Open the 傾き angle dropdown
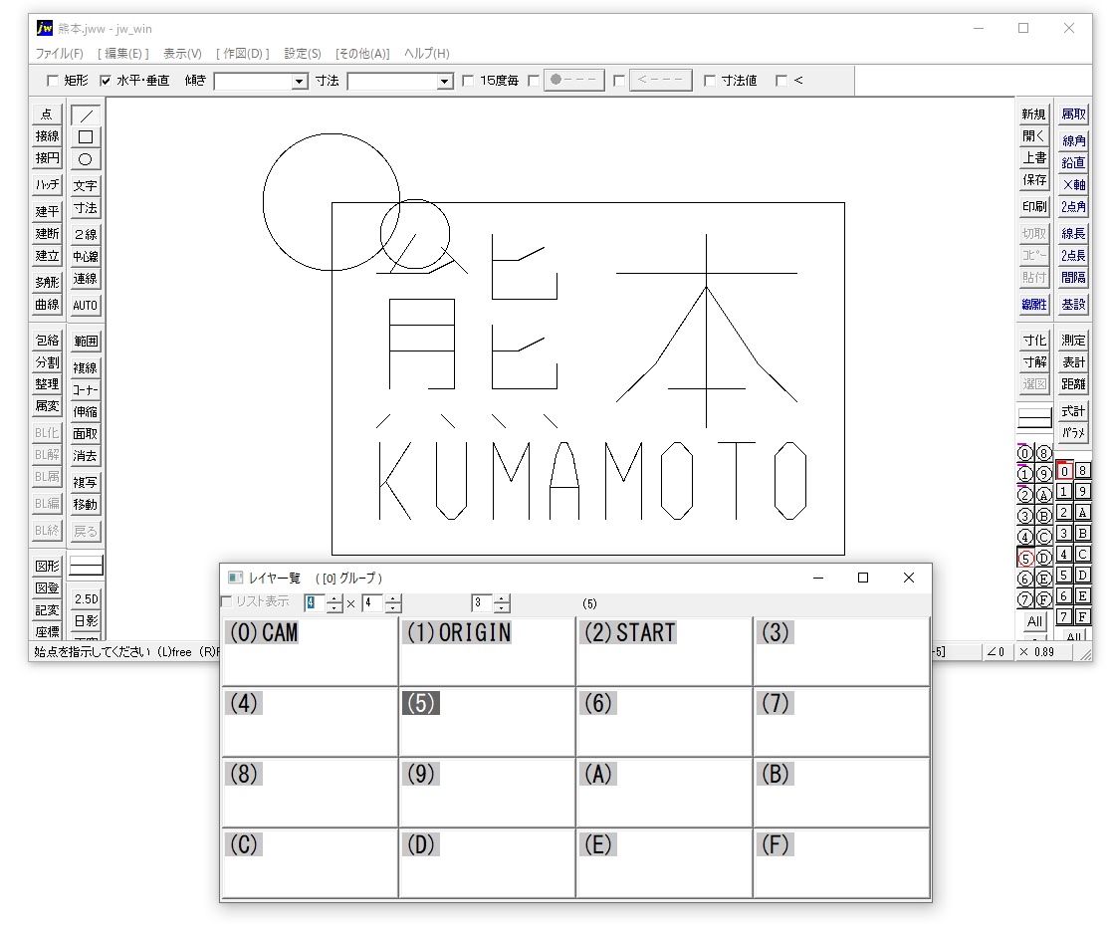The width and height of the screenshot is (1112, 933). click(300, 82)
